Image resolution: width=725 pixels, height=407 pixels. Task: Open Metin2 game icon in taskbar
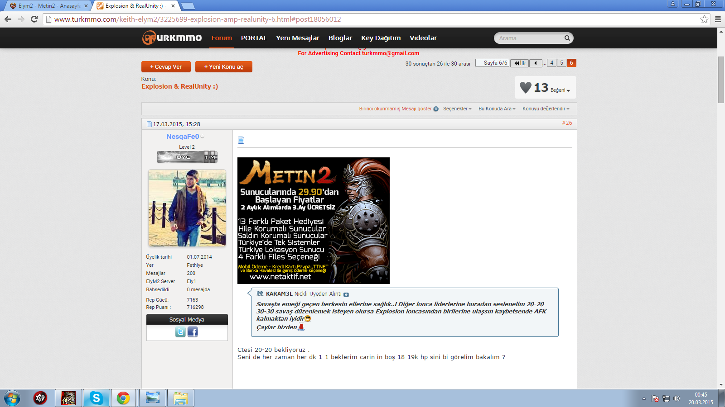(x=68, y=398)
